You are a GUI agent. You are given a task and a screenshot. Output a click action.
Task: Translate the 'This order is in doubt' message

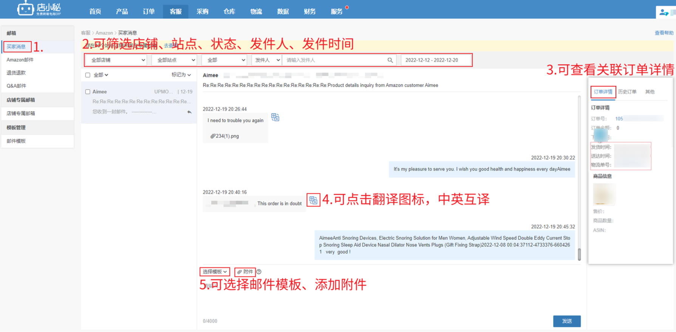(x=313, y=200)
